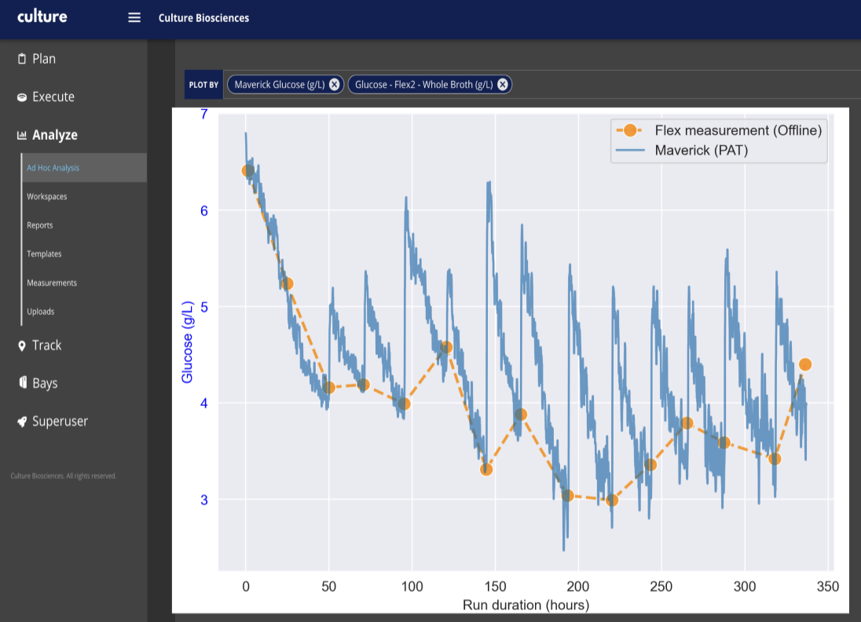Screen dimensions: 861x622
Task: Remove Glucose - Flex2 - Whole Broth chip
Action: click(503, 85)
